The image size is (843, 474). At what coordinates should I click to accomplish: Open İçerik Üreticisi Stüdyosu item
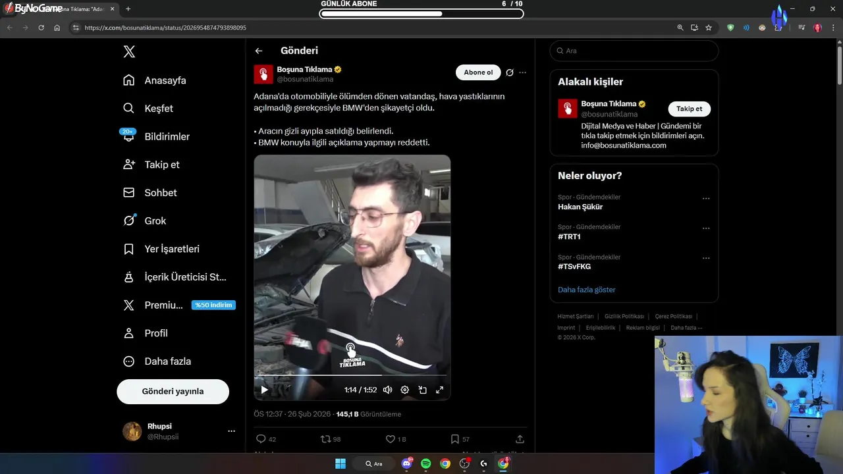175,277
